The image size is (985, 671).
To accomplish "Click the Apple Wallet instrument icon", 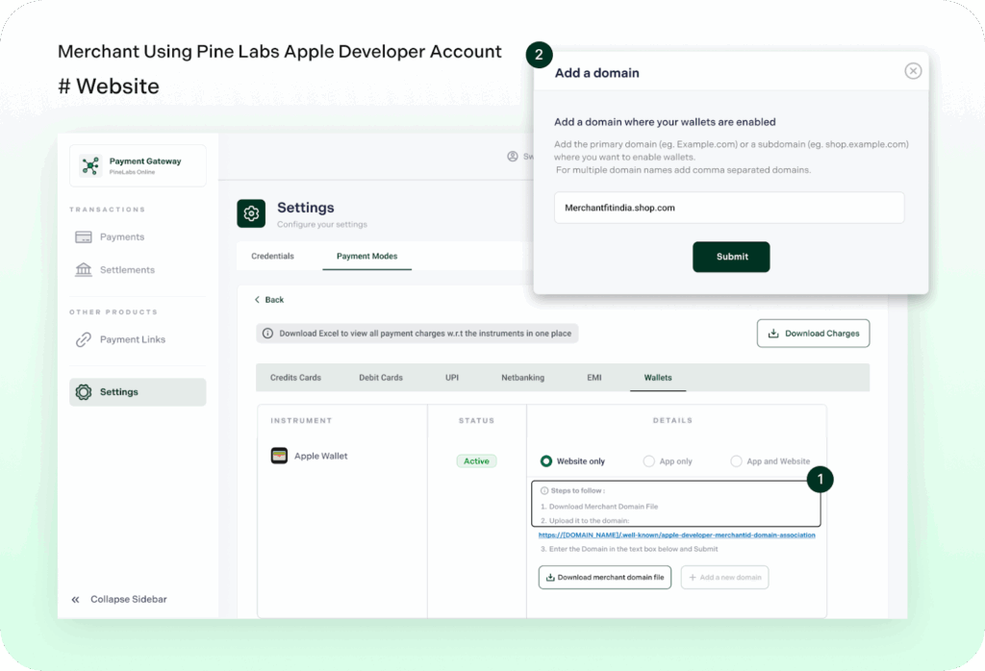I will click(x=279, y=456).
